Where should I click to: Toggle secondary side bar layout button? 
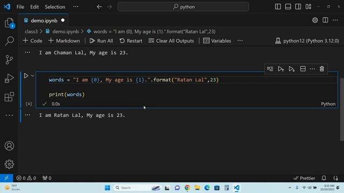298,7
